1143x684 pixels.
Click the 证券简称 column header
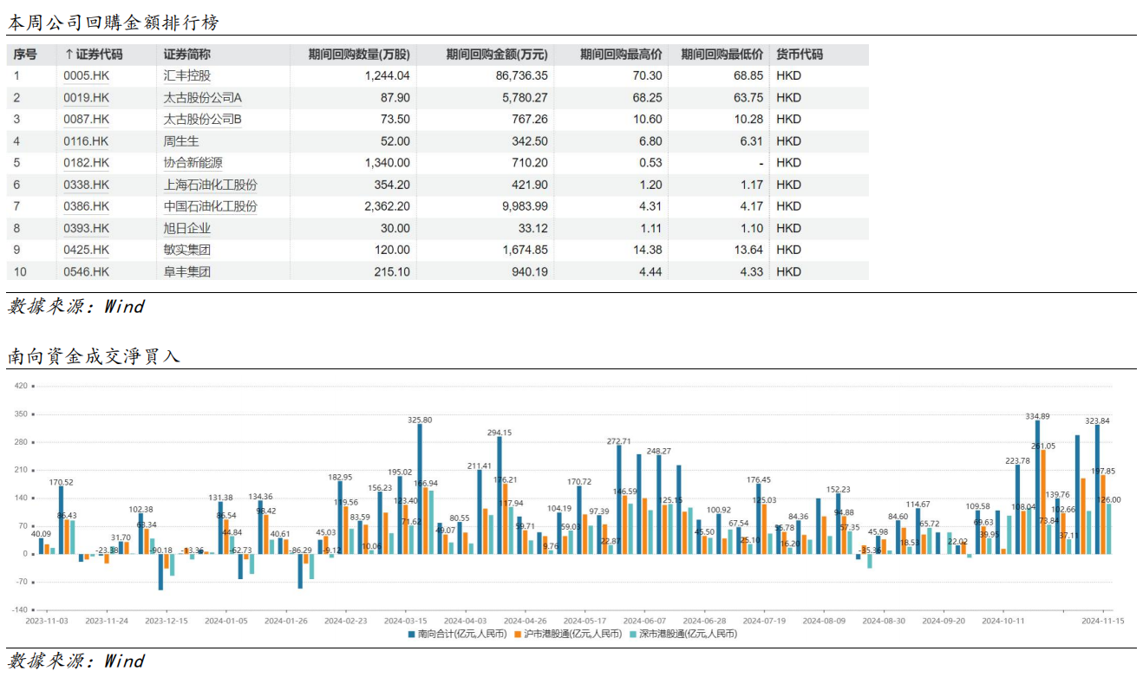(187, 55)
